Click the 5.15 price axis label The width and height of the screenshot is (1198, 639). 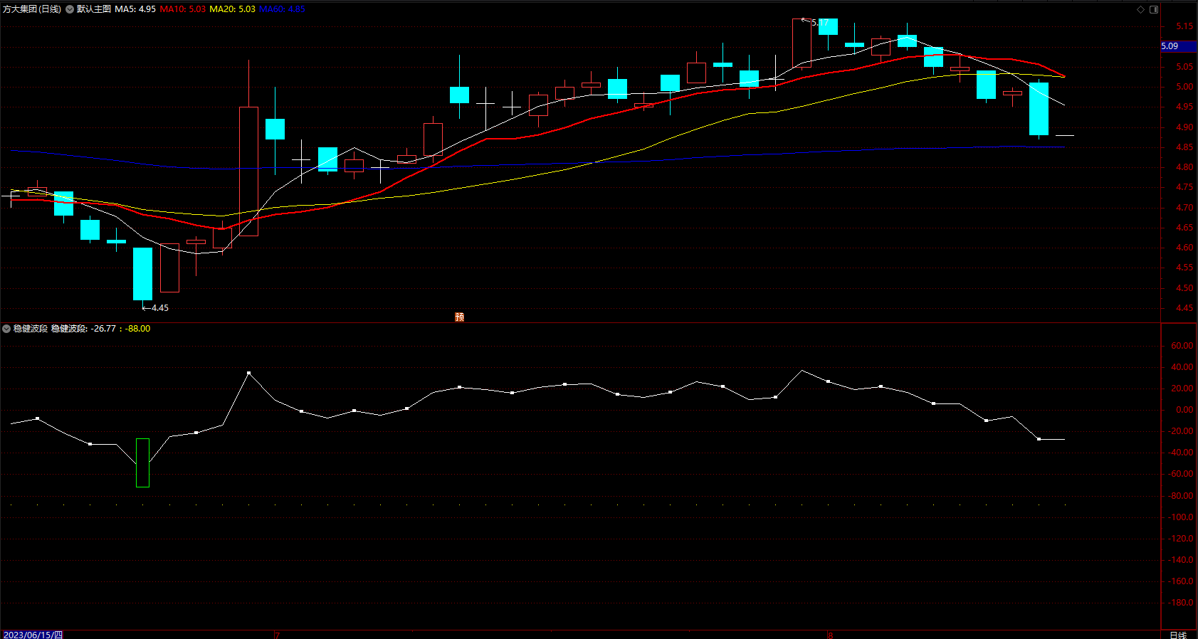coord(1184,26)
